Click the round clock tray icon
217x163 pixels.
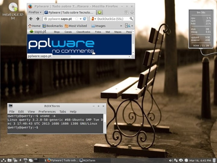point(186,160)
